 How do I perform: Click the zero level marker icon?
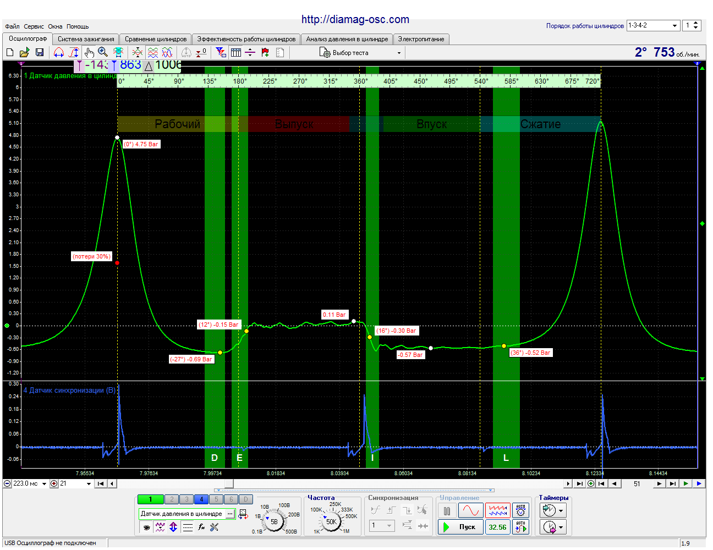click(202, 52)
